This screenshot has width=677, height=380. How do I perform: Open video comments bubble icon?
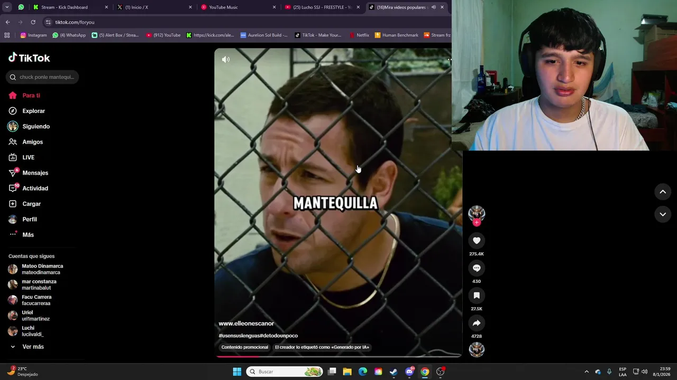pos(477,268)
